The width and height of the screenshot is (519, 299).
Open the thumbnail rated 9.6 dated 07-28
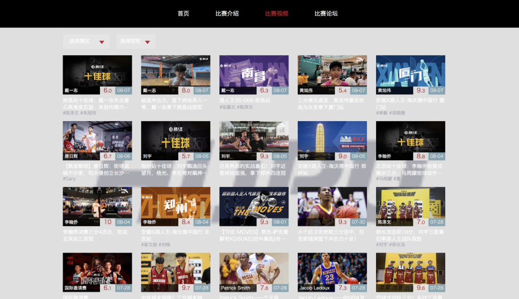(410, 272)
